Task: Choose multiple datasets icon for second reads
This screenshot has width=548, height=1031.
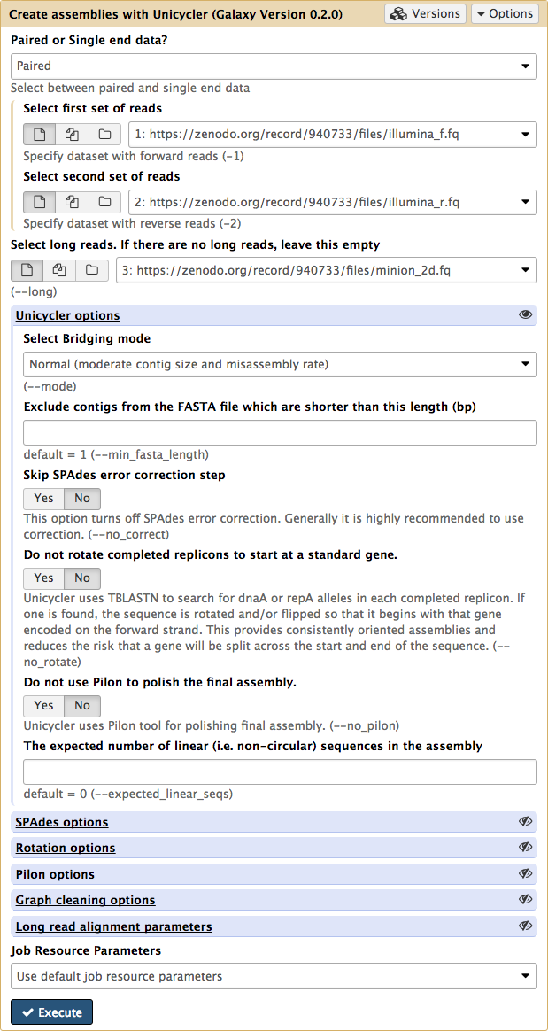Action: tap(73, 203)
